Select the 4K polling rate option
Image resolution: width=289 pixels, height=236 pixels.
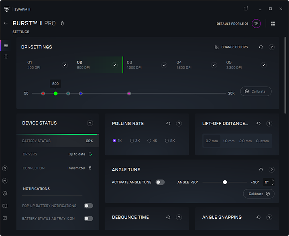[x=149, y=141]
